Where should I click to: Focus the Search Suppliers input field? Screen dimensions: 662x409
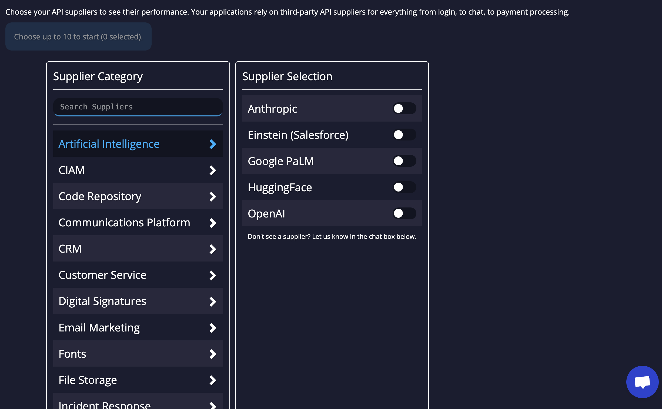138,107
